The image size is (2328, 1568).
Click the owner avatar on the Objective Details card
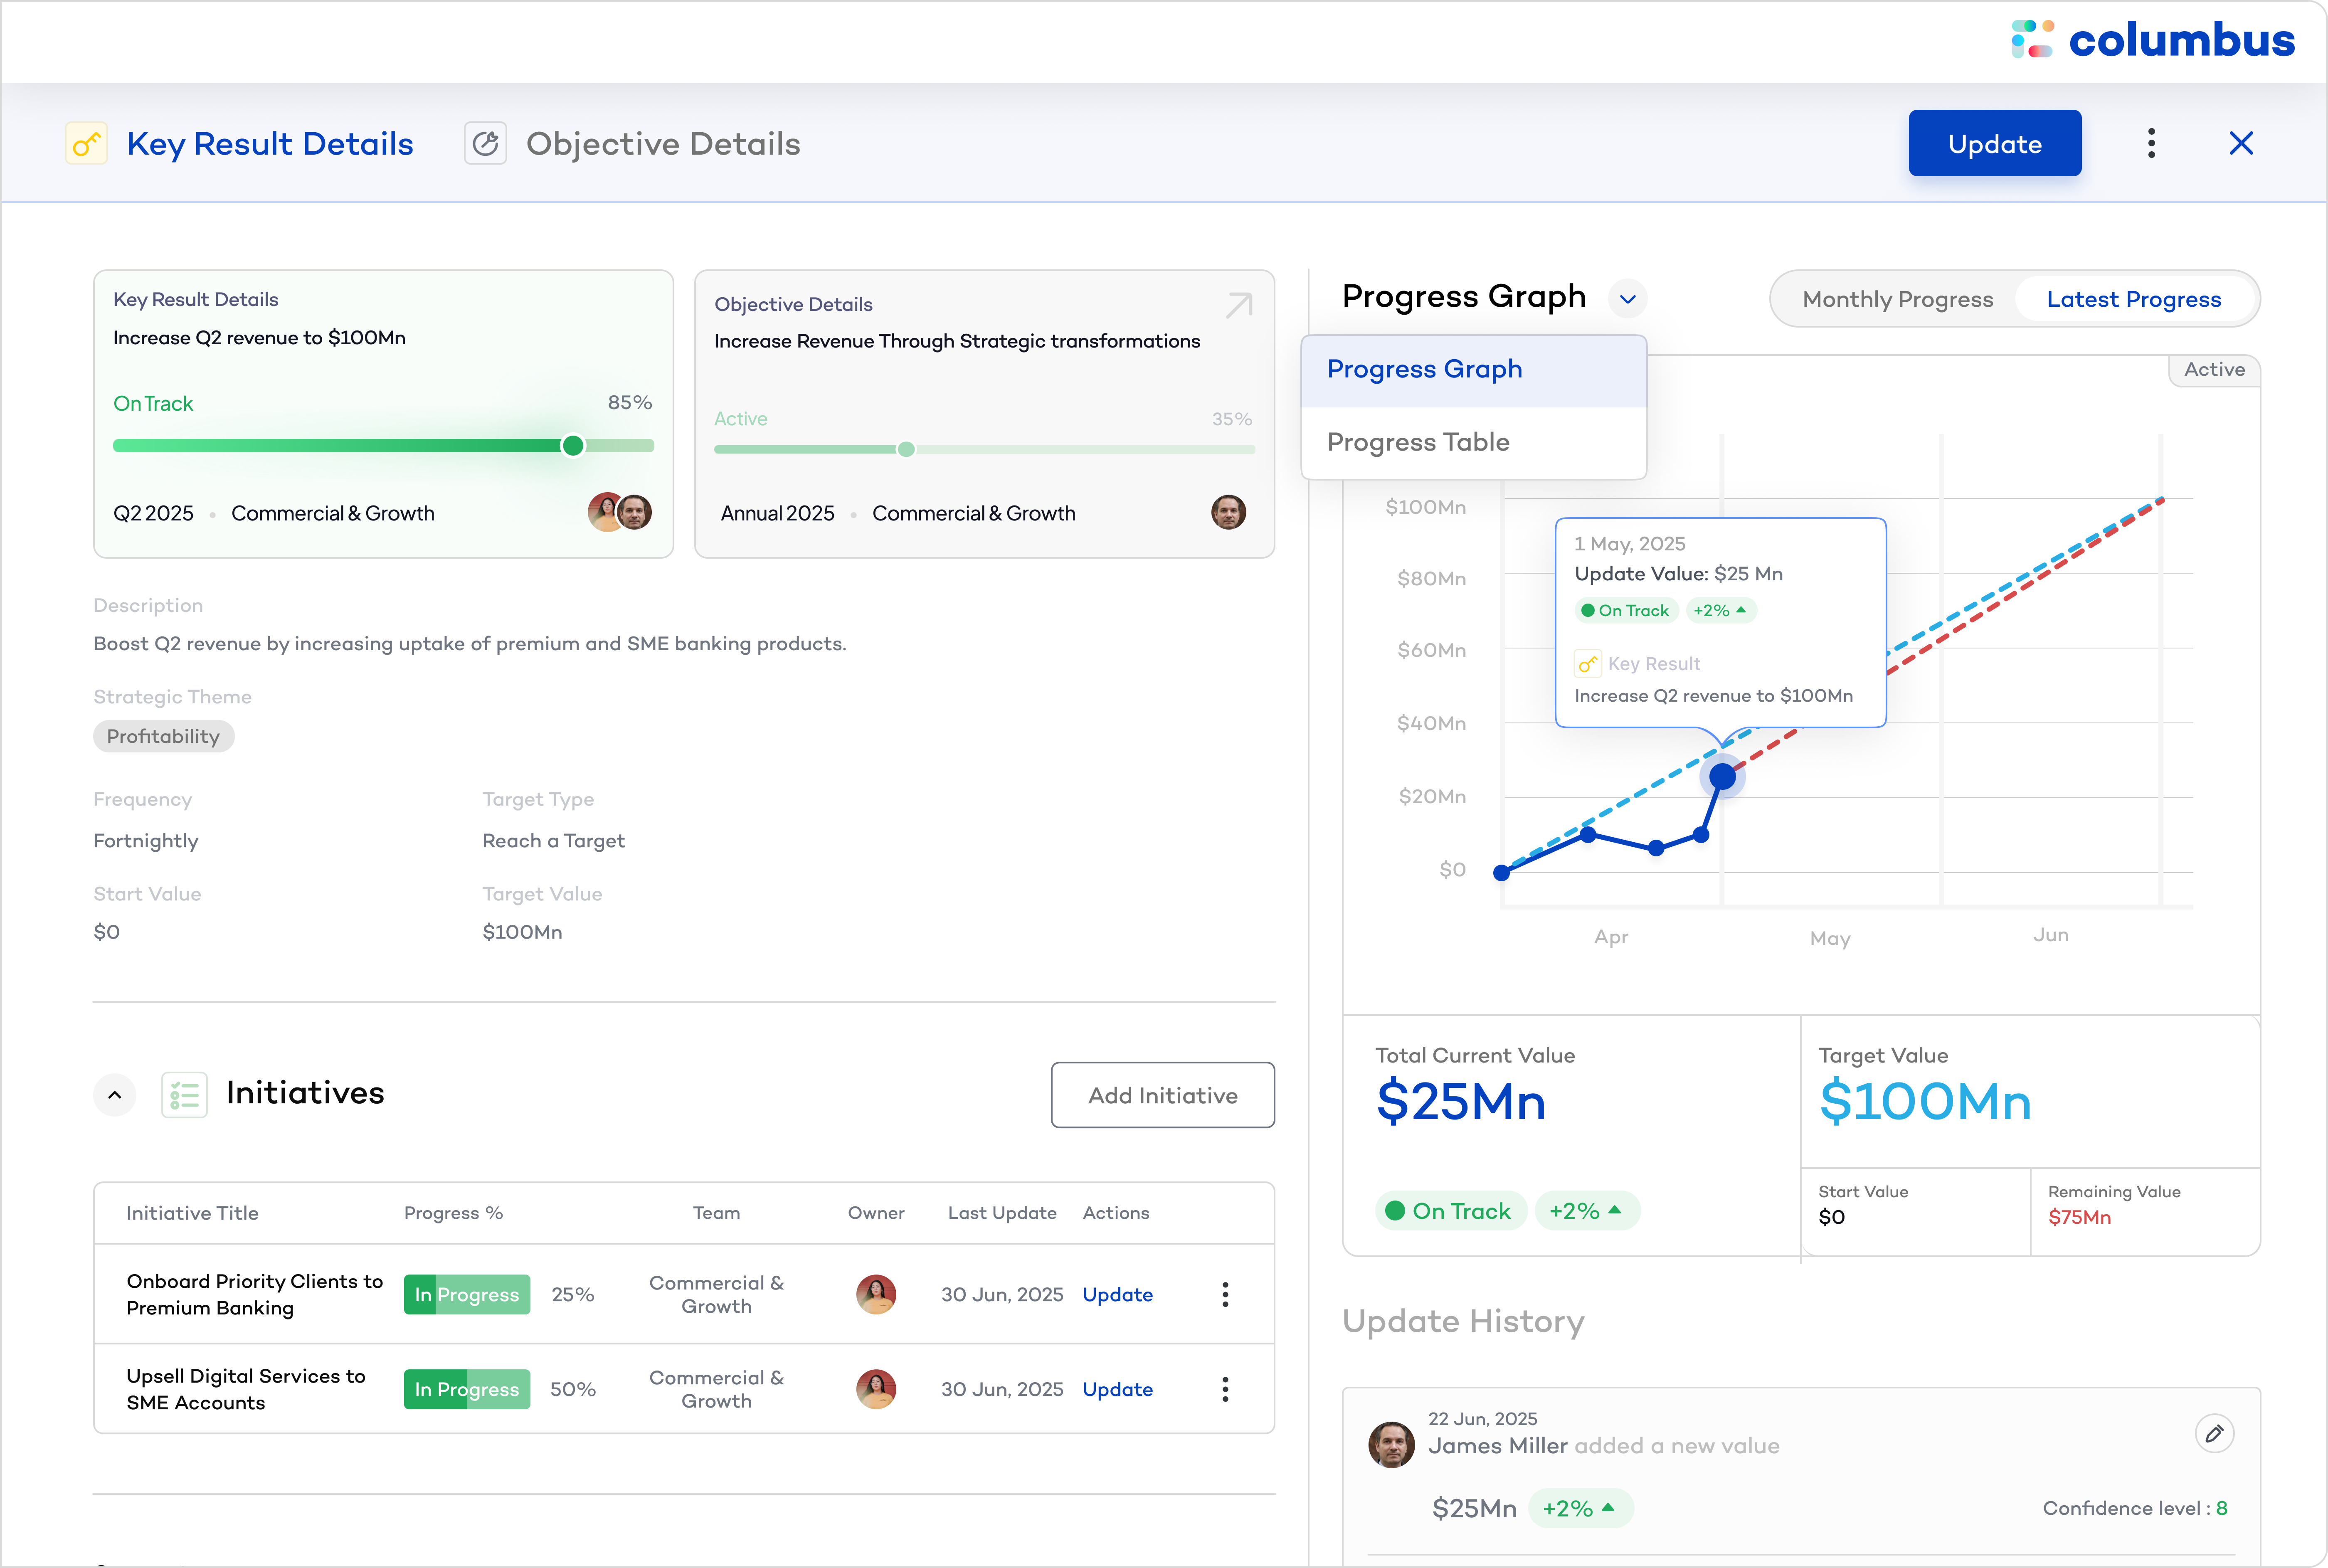pos(1228,512)
